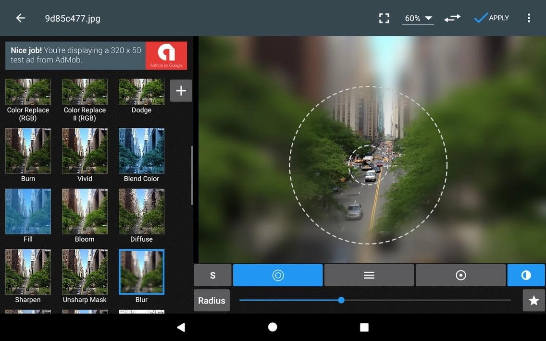This screenshot has height=341, width=546.
Task: Toggle fullscreen view icon
Action: click(x=384, y=18)
